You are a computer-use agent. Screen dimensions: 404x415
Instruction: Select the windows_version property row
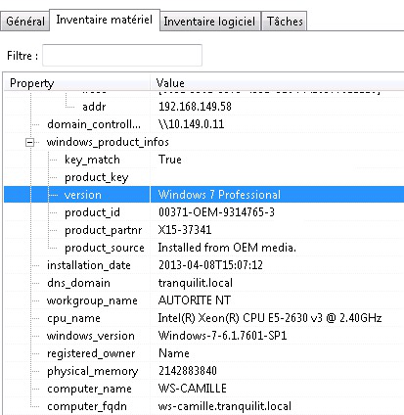(x=203, y=336)
